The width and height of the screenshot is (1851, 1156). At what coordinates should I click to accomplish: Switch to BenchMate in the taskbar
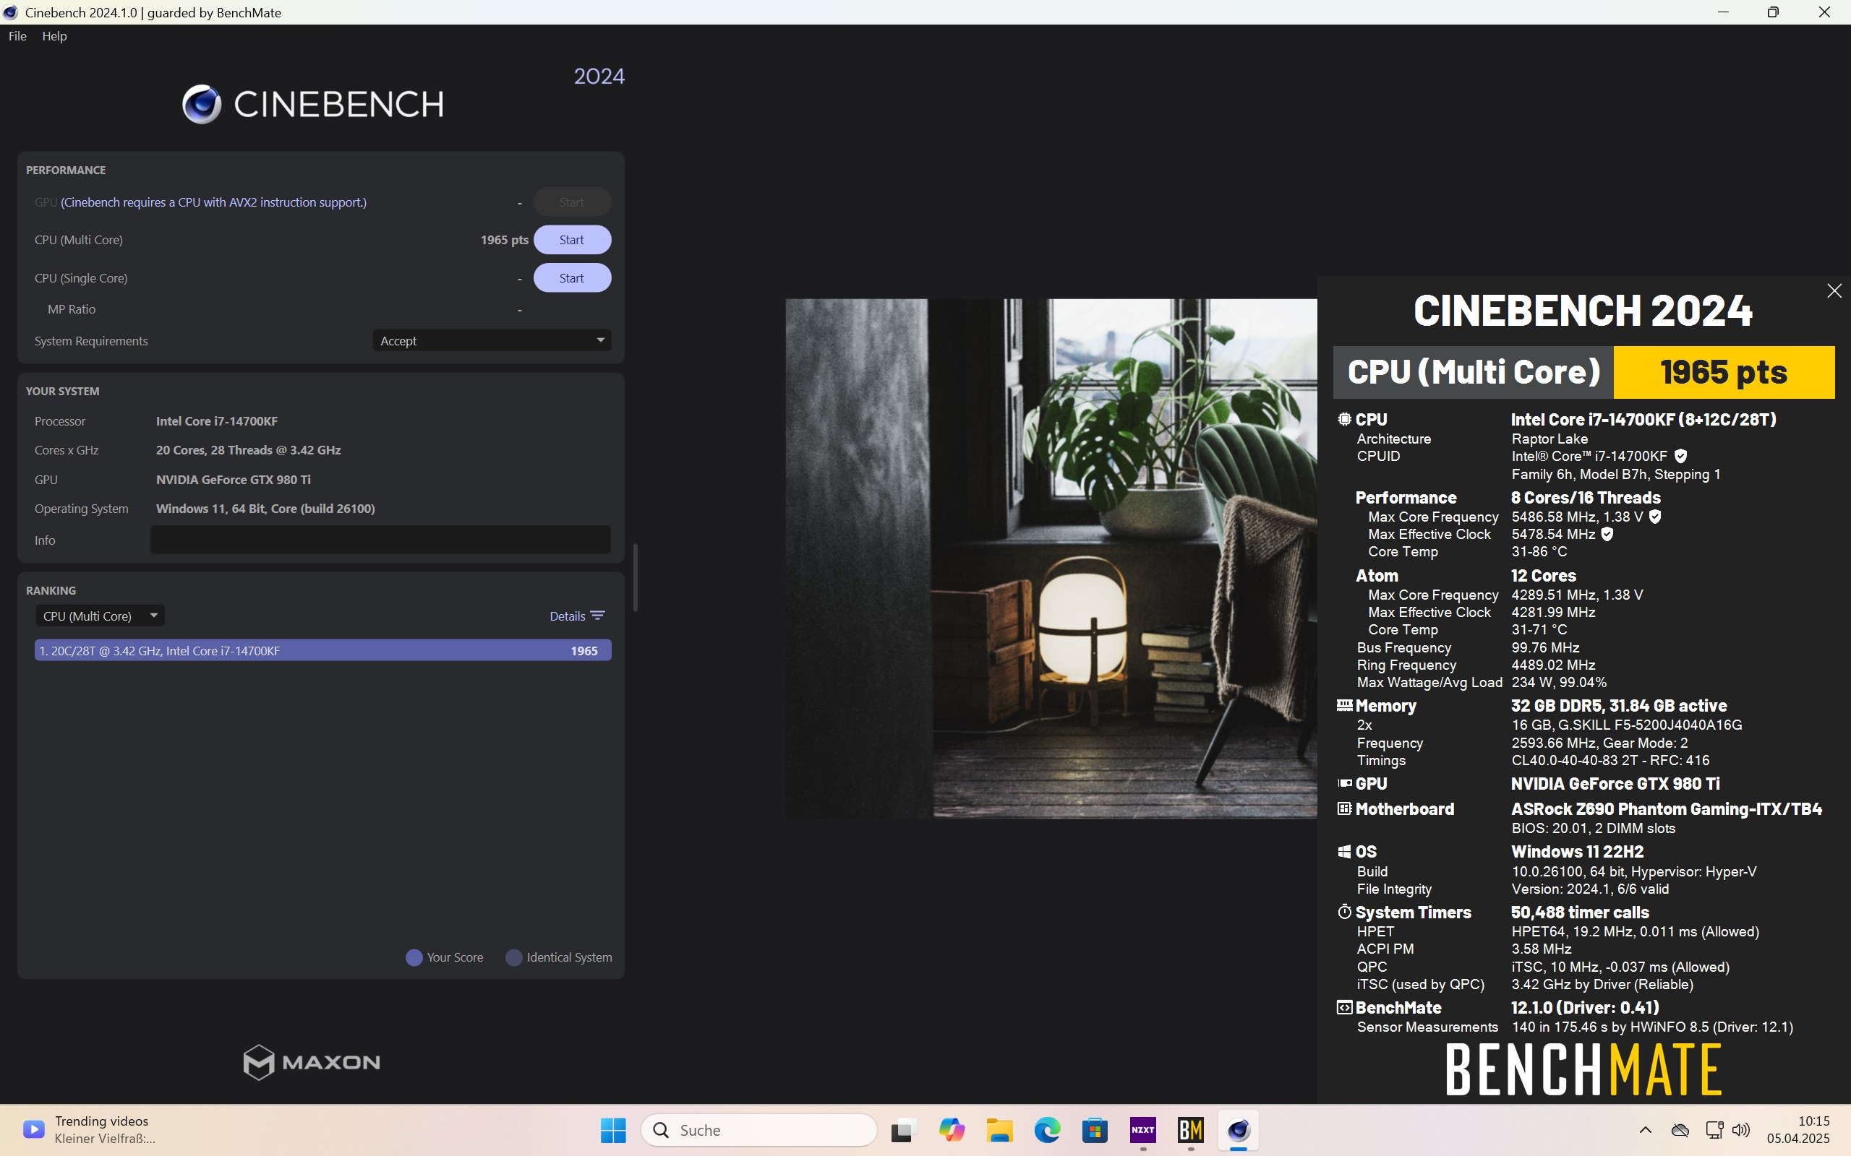(x=1190, y=1130)
